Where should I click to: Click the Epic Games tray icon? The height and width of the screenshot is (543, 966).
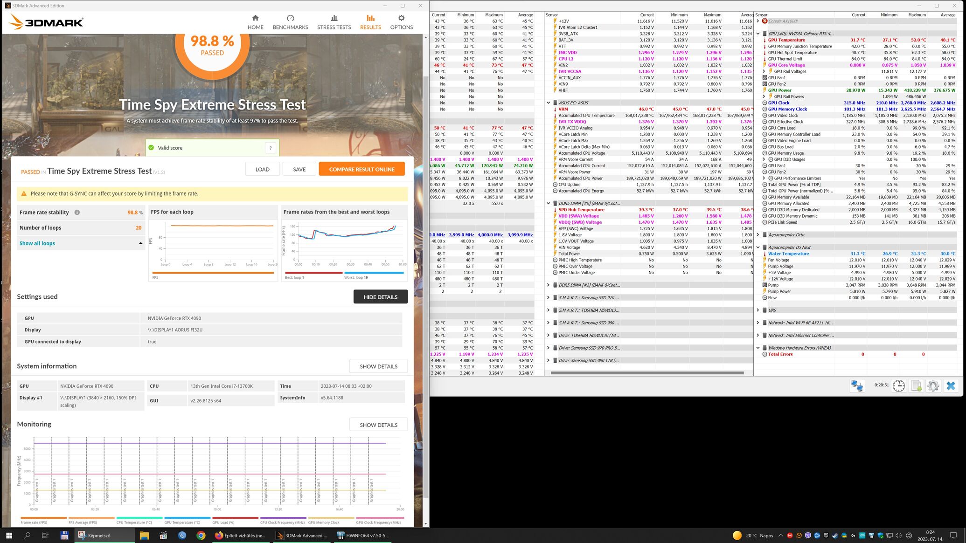826,536
